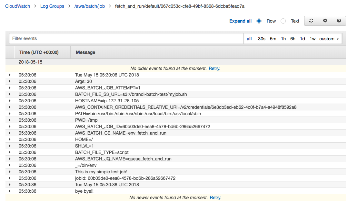Open the settings gear icon
The height and width of the screenshot is (204, 348).
pos(325,21)
